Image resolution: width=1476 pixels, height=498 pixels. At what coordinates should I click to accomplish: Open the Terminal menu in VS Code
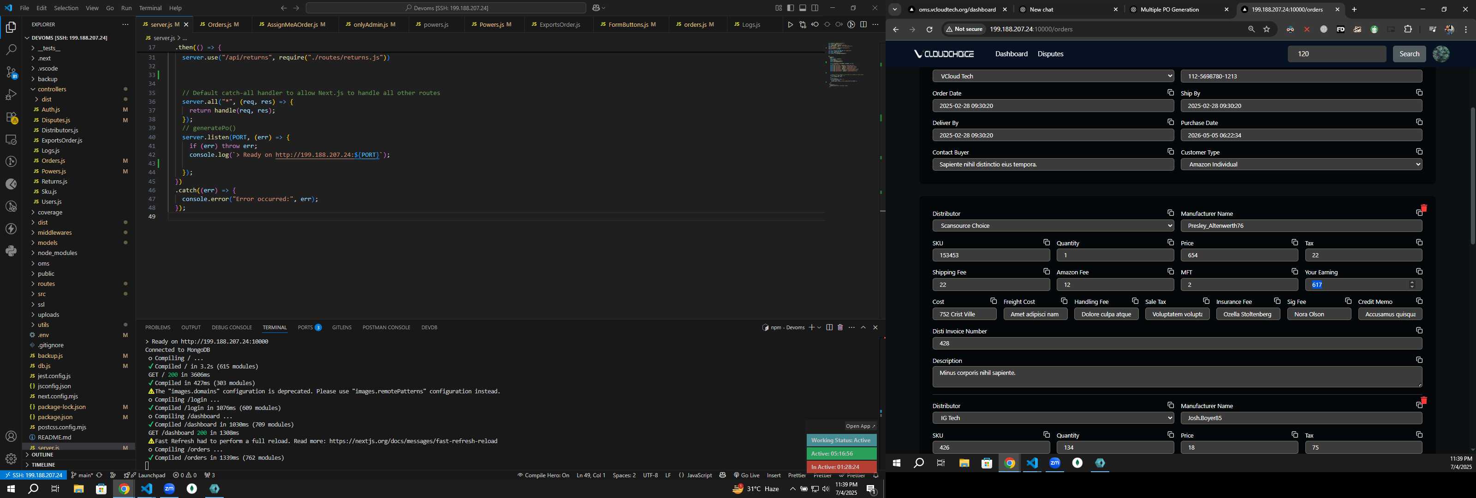click(150, 8)
